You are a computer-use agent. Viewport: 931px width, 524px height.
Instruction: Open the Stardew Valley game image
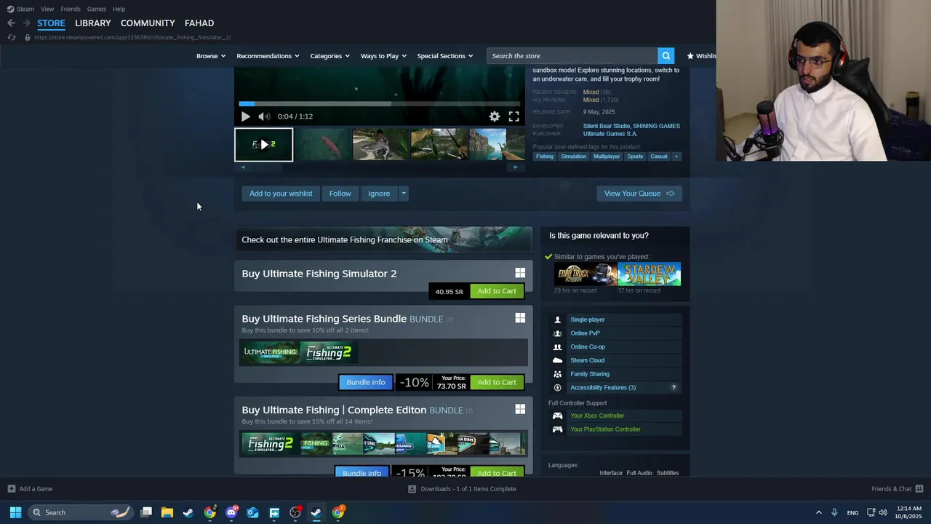pyautogui.click(x=650, y=274)
